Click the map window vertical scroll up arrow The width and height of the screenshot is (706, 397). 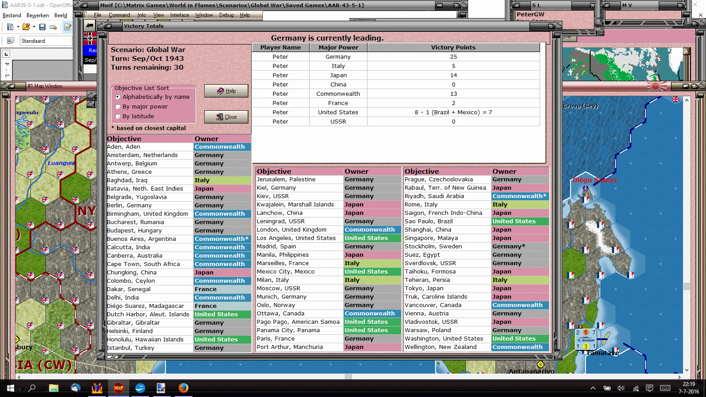(687, 100)
